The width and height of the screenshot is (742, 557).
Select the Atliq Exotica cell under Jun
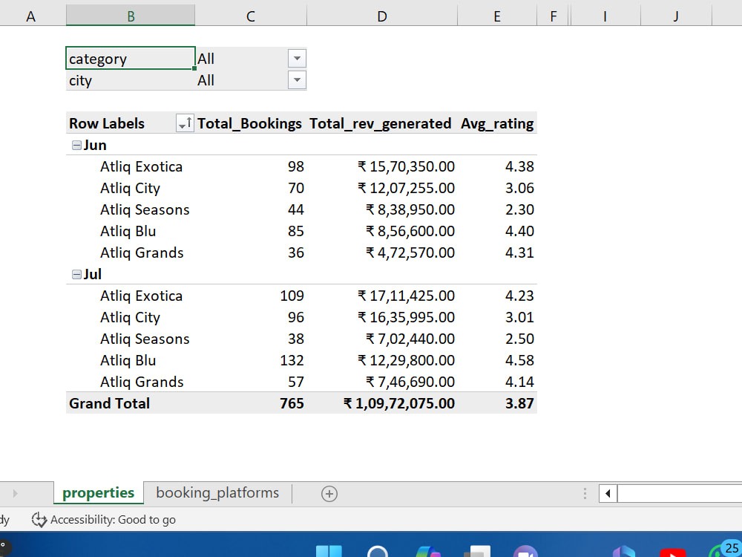tap(141, 166)
